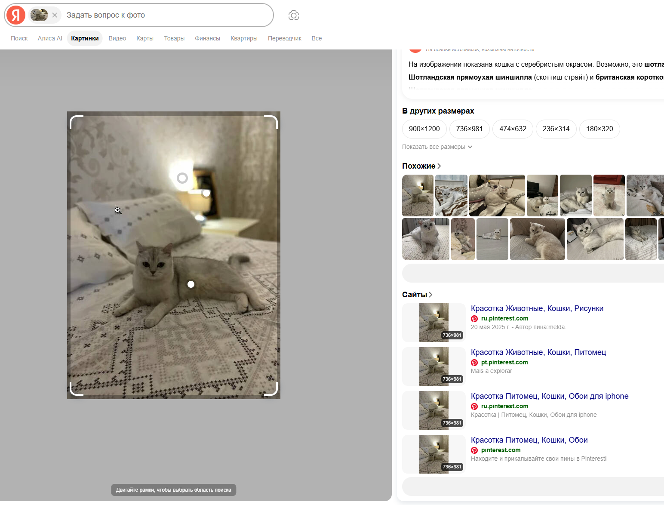This screenshot has width=664, height=505.
Task: Click the "В других размерах" heading
Action: [x=438, y=111]
